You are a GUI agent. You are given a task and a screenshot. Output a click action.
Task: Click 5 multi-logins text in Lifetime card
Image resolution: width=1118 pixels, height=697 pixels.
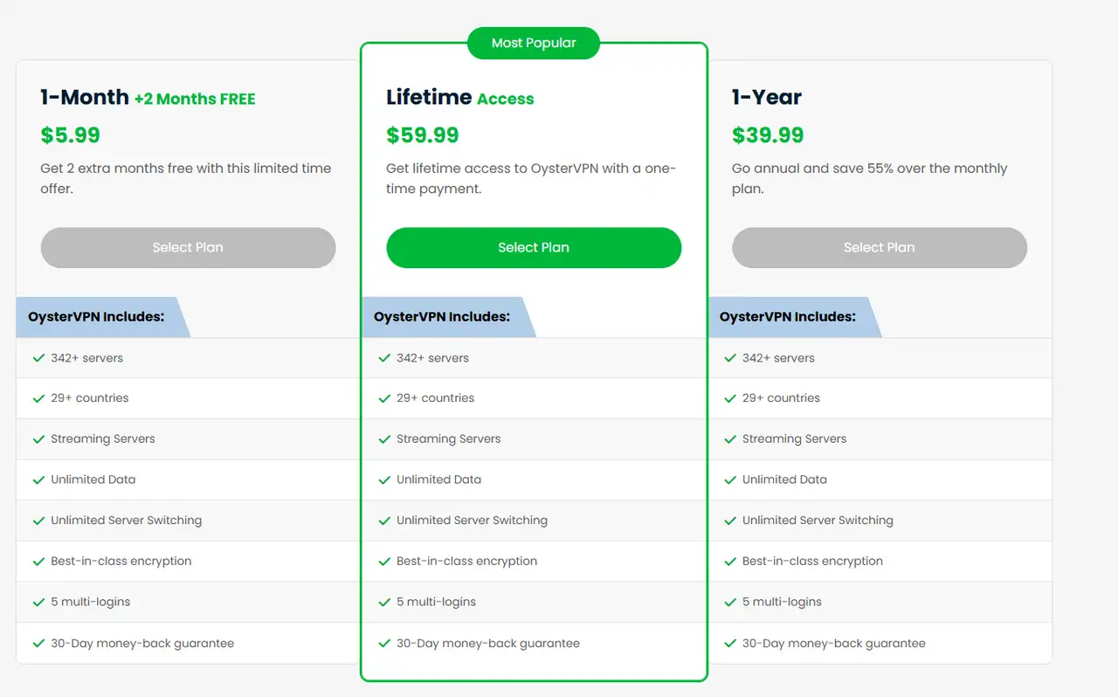tap(436, 603)
